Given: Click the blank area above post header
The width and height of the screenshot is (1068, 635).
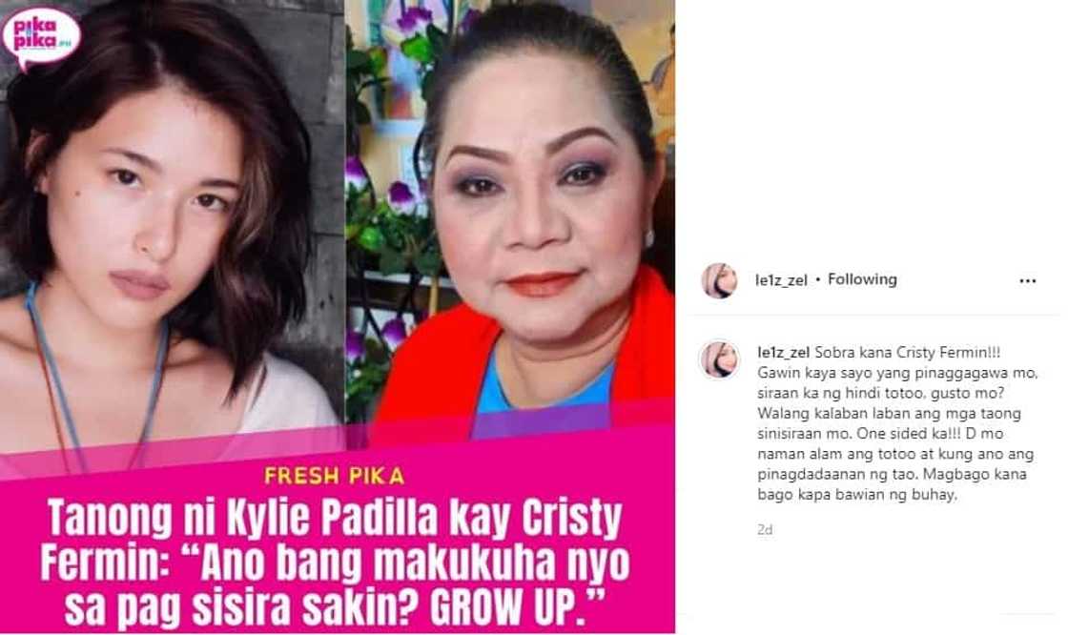Looking at the screenshot, I should [869, 130].
